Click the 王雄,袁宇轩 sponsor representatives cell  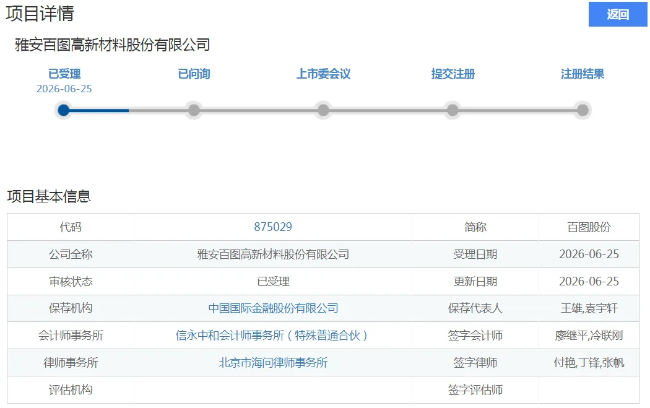(x=589, y=308)
